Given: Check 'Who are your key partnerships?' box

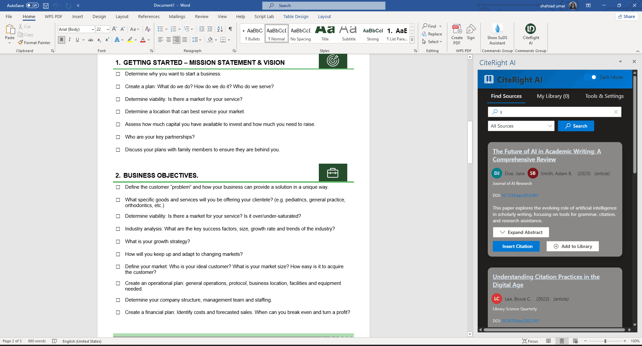Looking at the screenshot, I should [118, 137].
